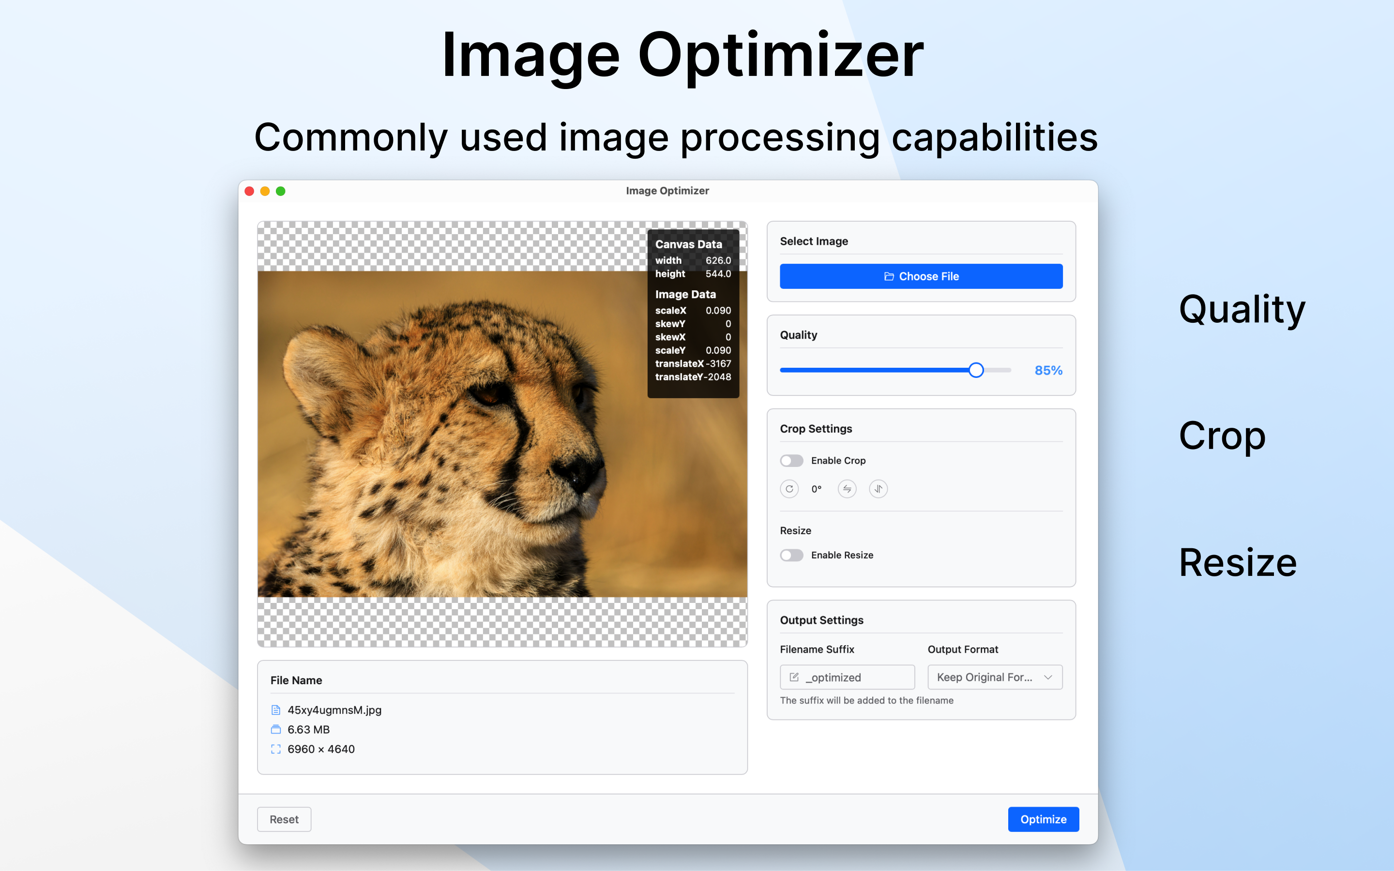Click the Canvas Data overlay panel

tap(693, 311)
